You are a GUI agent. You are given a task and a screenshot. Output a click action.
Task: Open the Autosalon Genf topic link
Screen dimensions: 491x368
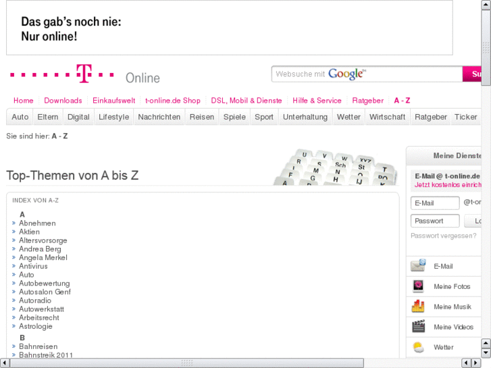45,292
